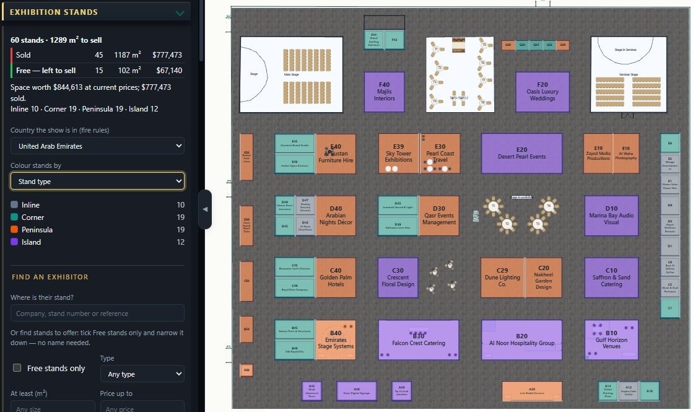Select stand C29 Dune Lighting Co.
The image size is (698, 412).
tap(502, 278)
